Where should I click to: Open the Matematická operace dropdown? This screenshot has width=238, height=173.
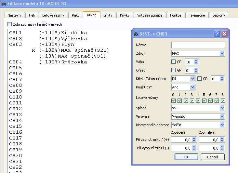point(222,125)
